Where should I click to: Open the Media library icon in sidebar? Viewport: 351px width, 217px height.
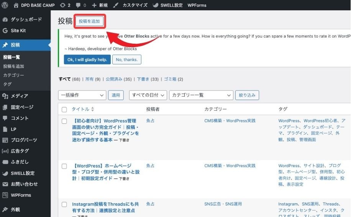coord(5,96)
